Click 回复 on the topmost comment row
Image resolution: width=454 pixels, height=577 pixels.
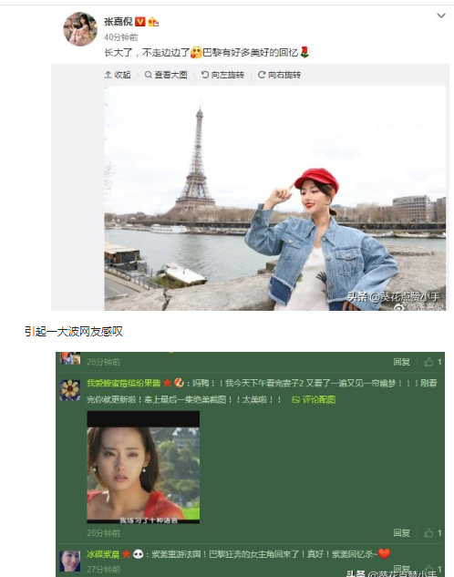(x=401, y=362)
